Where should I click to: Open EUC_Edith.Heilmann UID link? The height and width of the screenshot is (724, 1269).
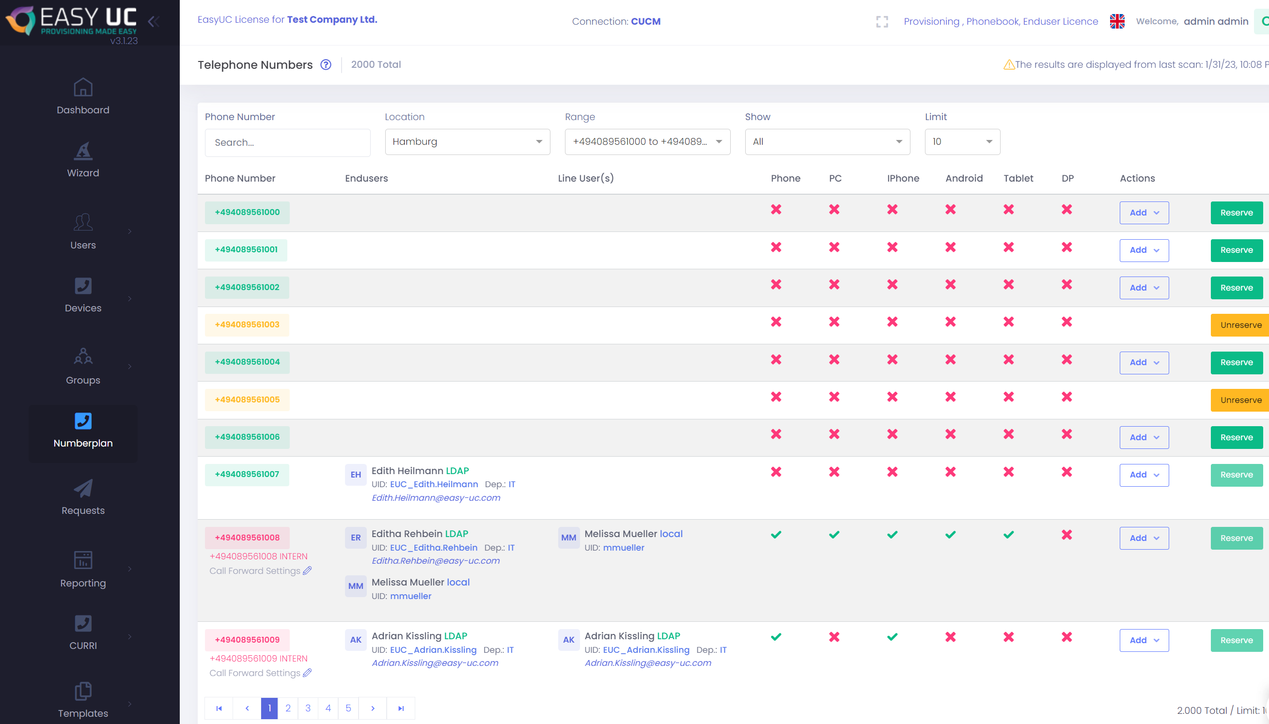click(x=434, y=484)
